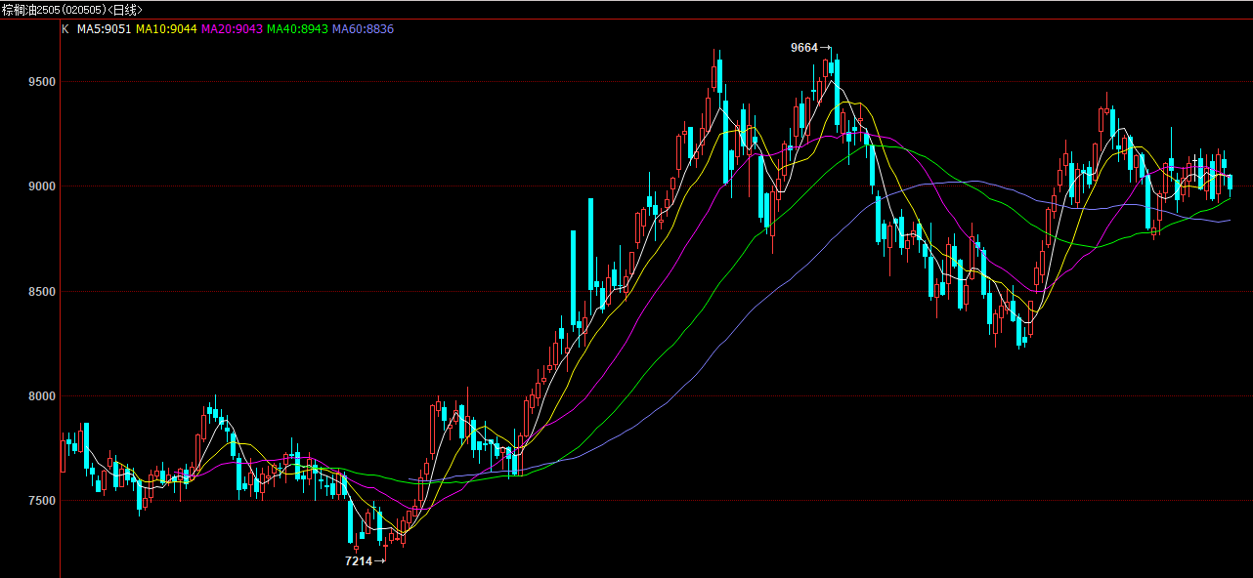Click the 9664 high price marker
The height and width of the screenshot is (578, 1253).
(x=810, y=47)
